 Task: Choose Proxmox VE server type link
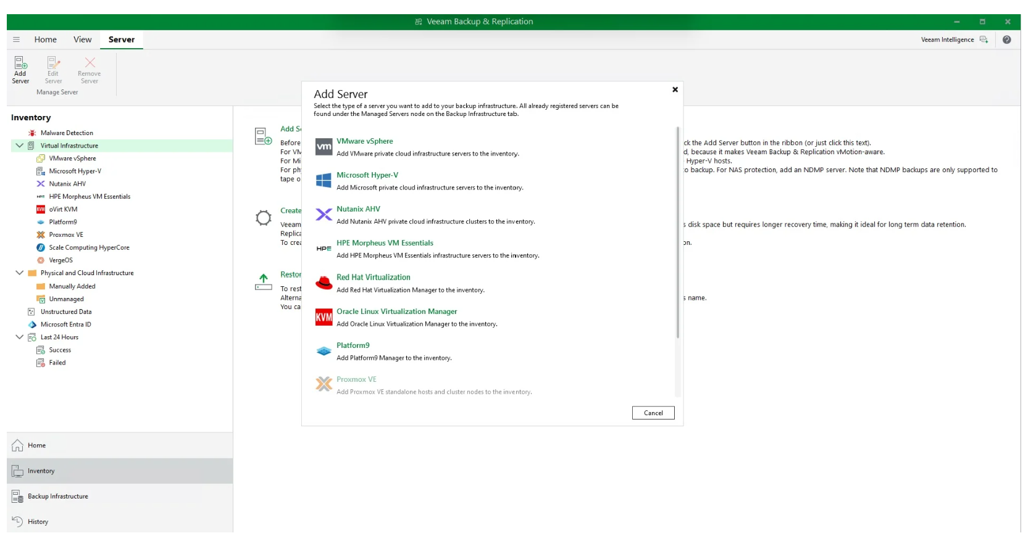pos(357,379)
